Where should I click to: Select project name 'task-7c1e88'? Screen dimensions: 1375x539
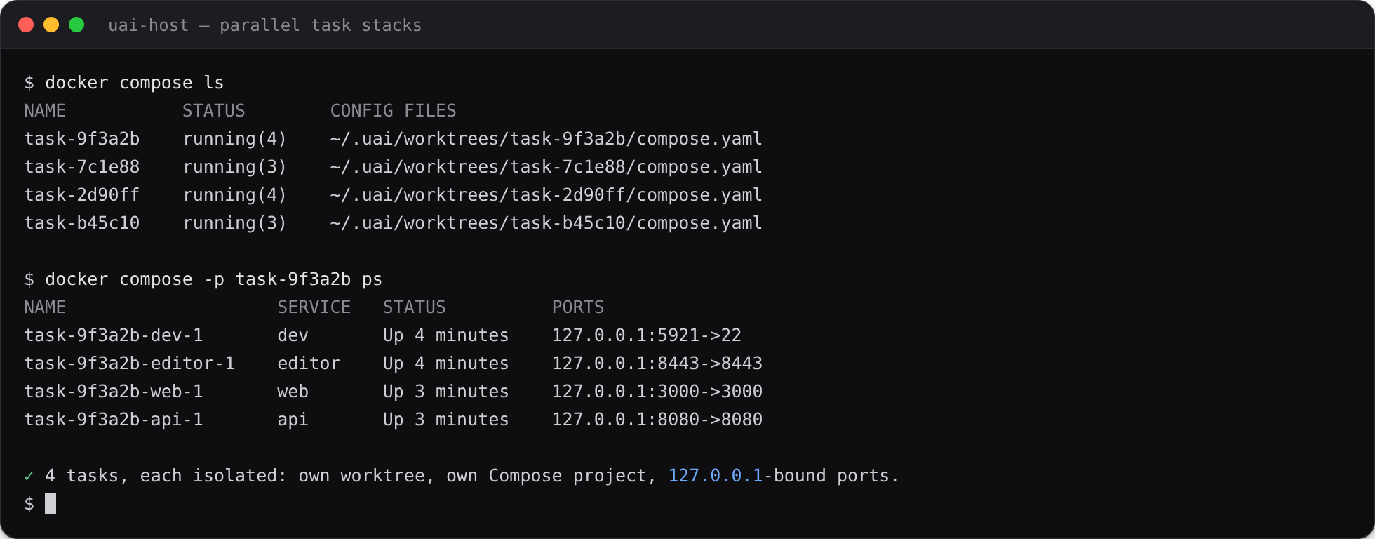[x=82, y=167]
